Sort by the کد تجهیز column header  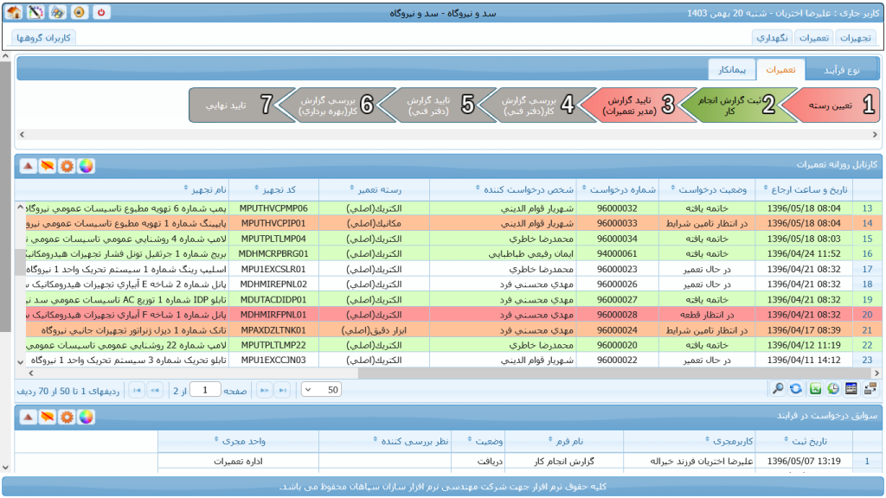coord(275,189)
